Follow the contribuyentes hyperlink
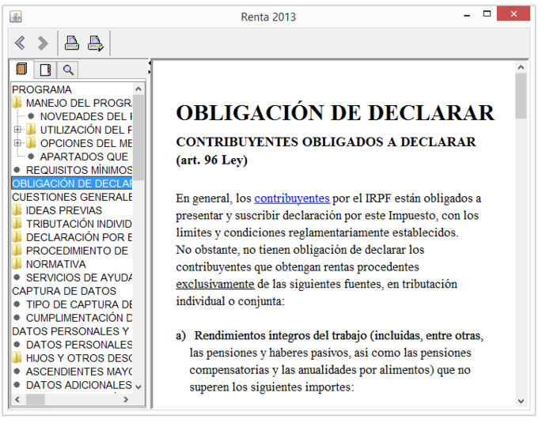This screenshot has width=546, height=423. 292,198
